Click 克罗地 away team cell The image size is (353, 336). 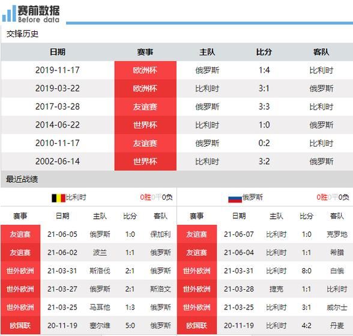pos(337,234)
